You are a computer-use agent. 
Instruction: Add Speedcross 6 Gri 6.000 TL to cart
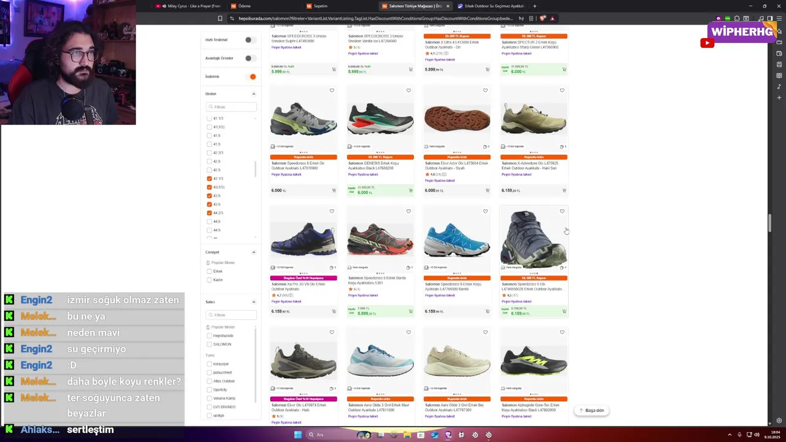[334, 190]
